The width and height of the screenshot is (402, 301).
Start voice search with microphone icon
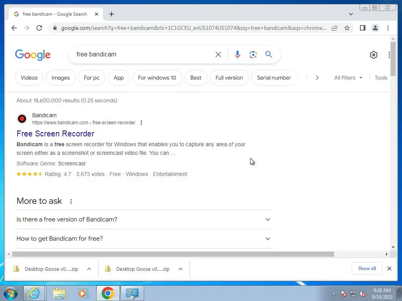click(238, 54)
